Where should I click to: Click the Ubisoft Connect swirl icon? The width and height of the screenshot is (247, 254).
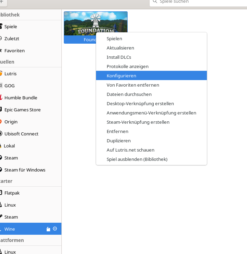click(x=1, y=134)
